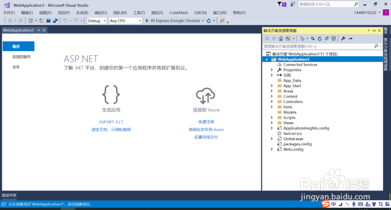Click the Undo arrow icon
The height and width of the screenshot is (210, 391).
coord(65,21)
